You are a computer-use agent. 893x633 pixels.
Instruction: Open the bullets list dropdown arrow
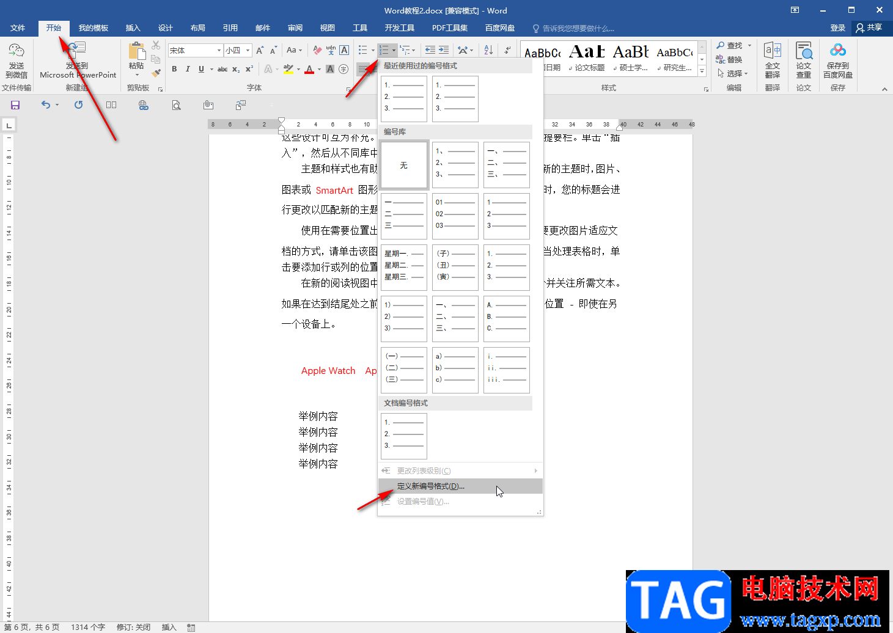pos(373,50)
